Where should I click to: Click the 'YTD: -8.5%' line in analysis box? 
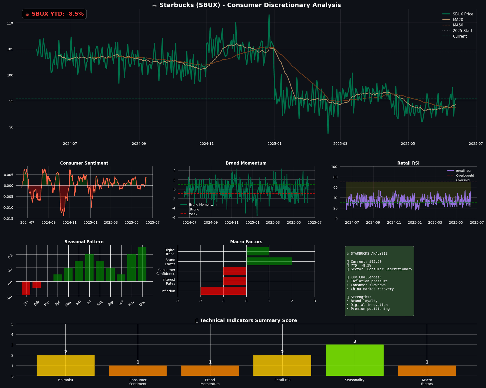coord(359,266)
